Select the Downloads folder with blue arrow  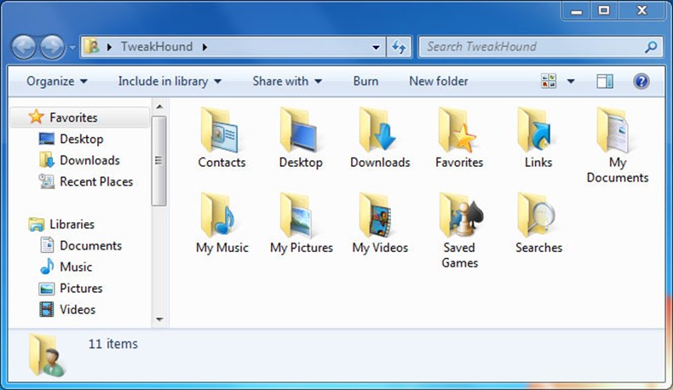tap(378, 130)
